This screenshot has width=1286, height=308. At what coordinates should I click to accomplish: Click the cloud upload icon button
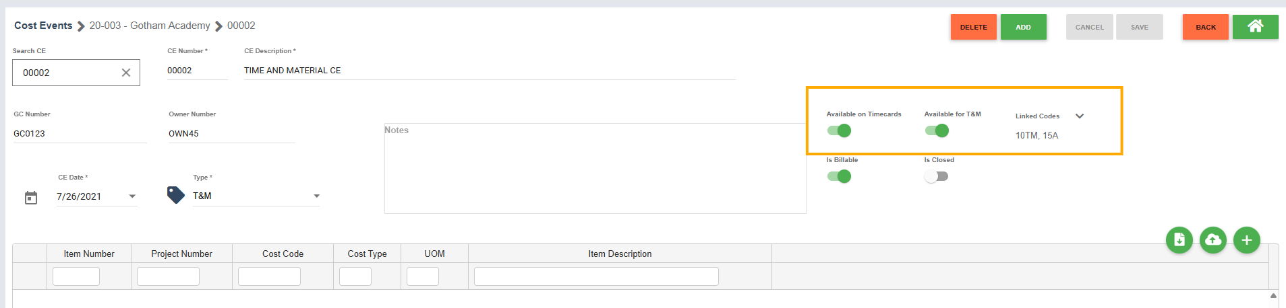click(x=1212, y=240)
